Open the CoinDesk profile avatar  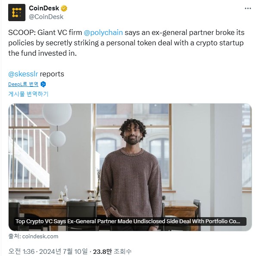tap(17, 13)
